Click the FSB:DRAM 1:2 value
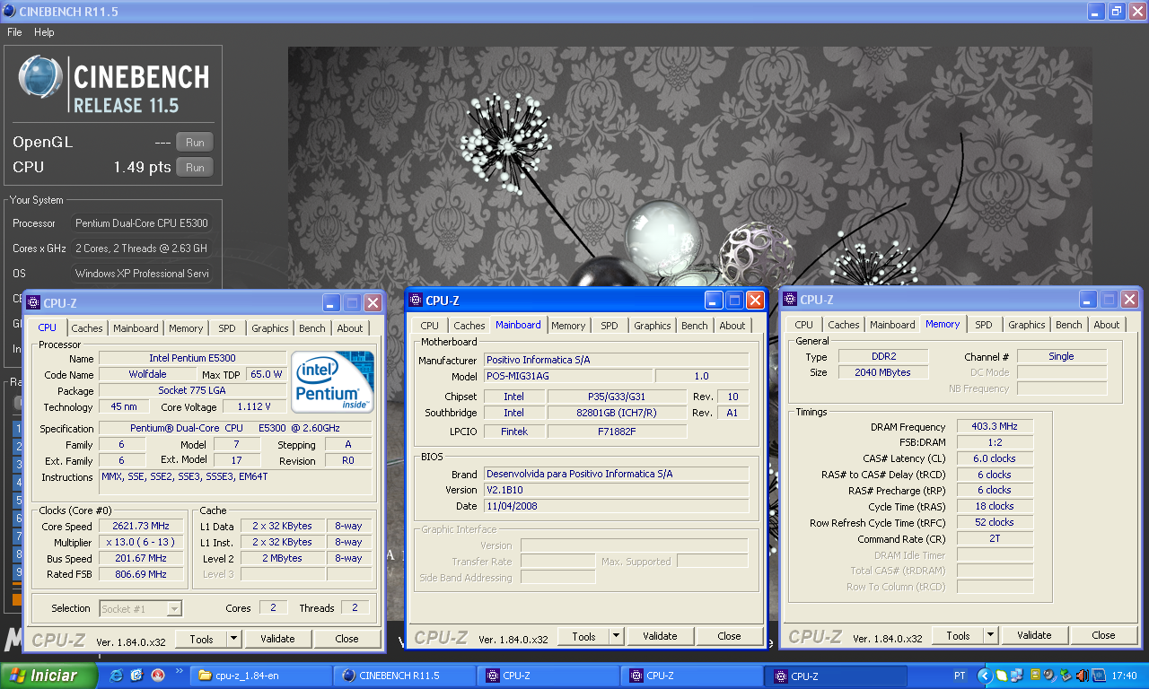1149x689 pixels. 995,442
